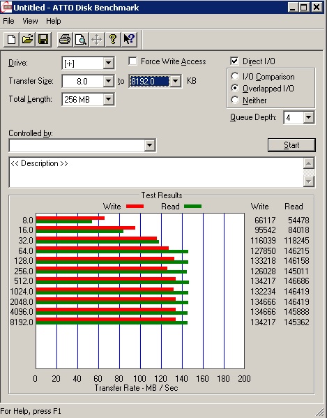
Task: Click inside the Description text box
Action: pyautogui.click(x=157, y=172)
